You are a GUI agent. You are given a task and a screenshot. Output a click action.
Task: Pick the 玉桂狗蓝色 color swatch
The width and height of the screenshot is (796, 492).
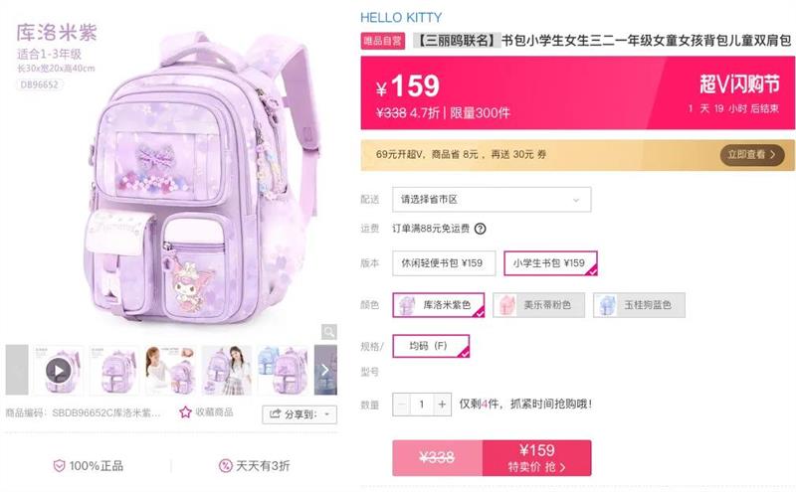(x=639, y=305)
